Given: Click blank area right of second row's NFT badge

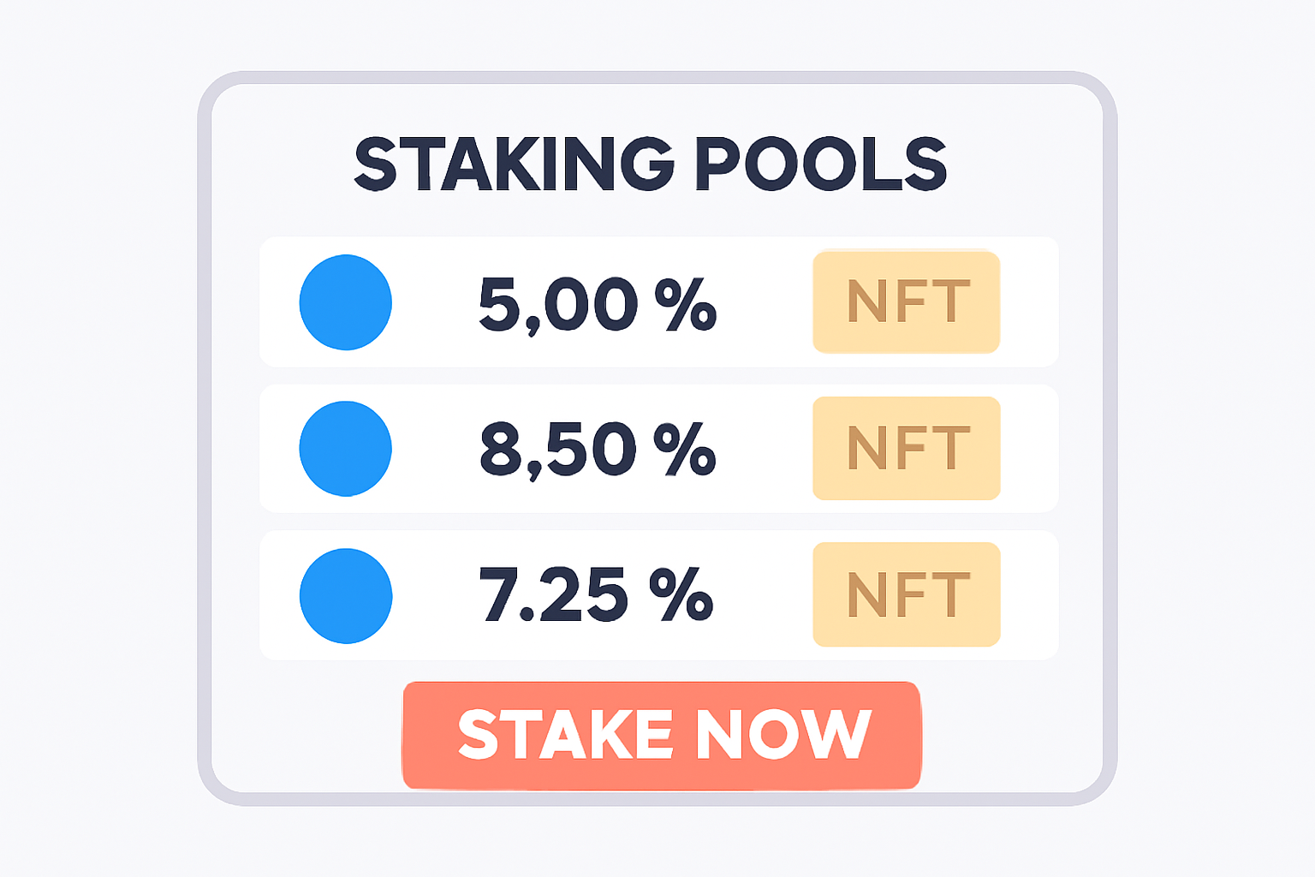Looking at the screenshot, I should [x=1029, y=449].
